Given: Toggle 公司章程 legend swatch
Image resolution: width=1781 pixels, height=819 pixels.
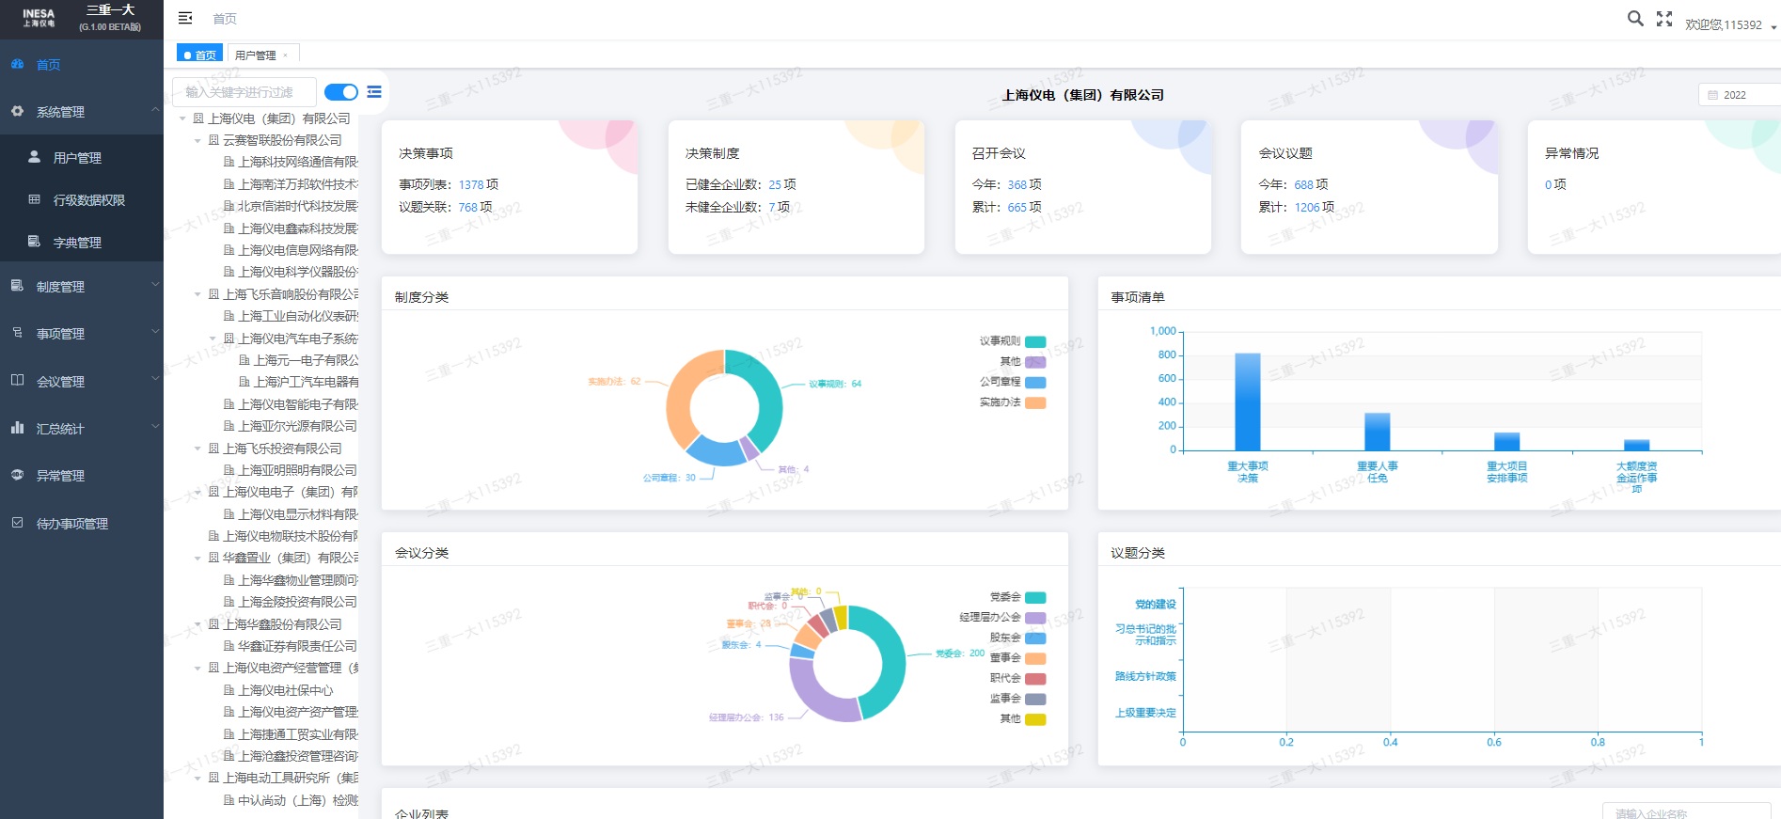Looking at the screenshot, I should point(1035,382).
